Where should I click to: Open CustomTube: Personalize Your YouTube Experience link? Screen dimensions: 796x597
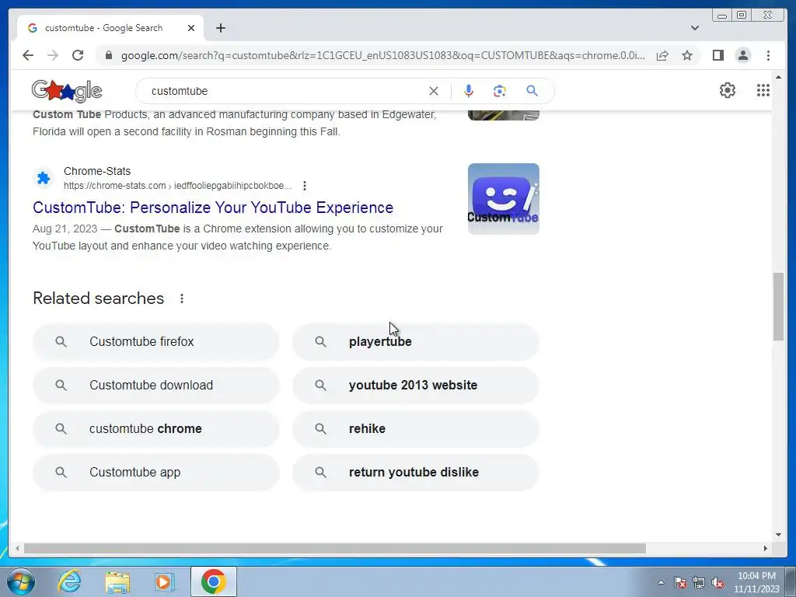tap(213, 207)
